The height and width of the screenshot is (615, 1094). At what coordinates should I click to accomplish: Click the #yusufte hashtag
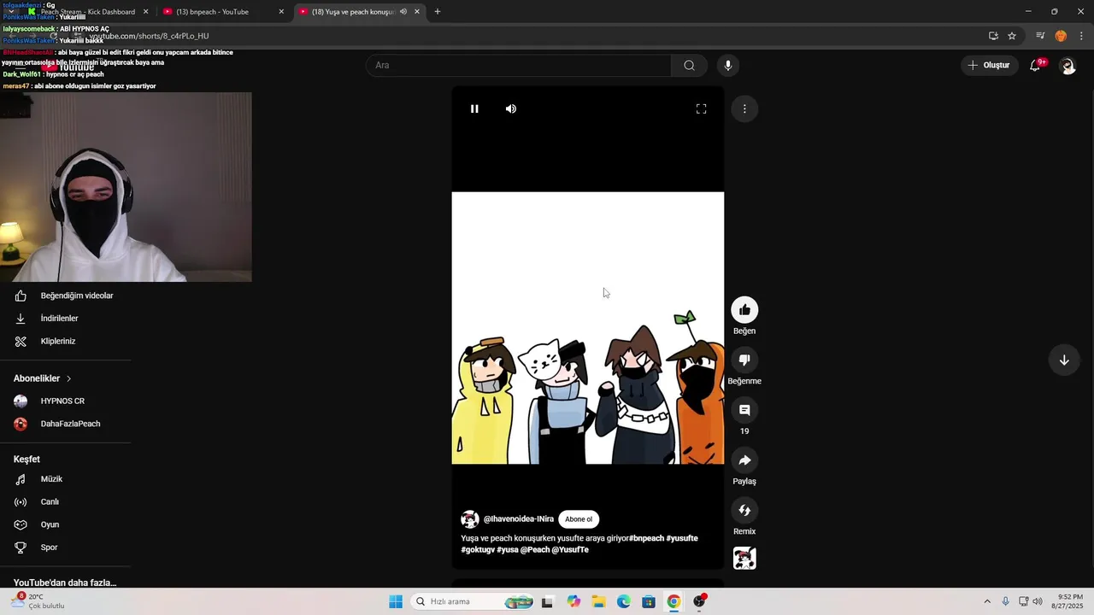[x=682, y=538]
